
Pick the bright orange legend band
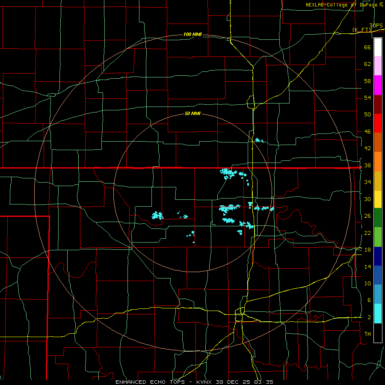point(378,162)
